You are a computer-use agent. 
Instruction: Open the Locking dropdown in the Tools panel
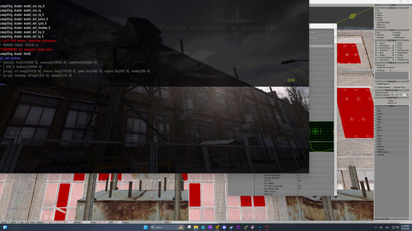point(396,32)
